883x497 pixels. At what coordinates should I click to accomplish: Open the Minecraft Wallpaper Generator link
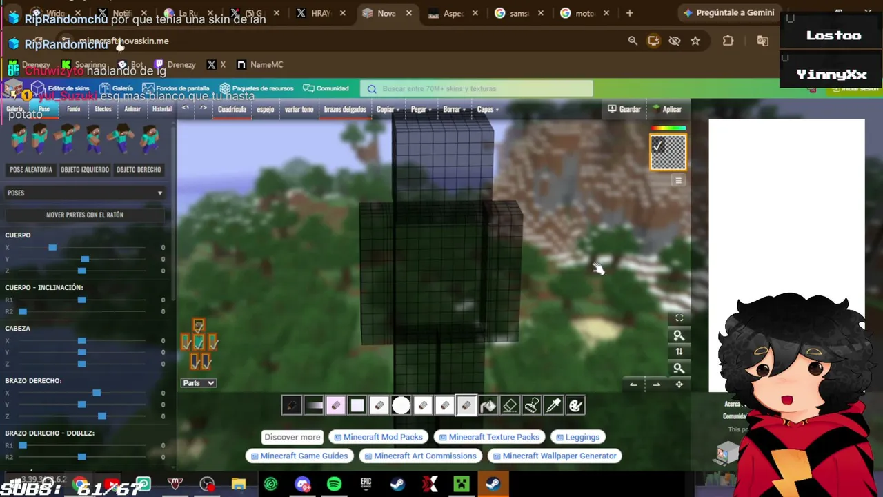[555, 456]
